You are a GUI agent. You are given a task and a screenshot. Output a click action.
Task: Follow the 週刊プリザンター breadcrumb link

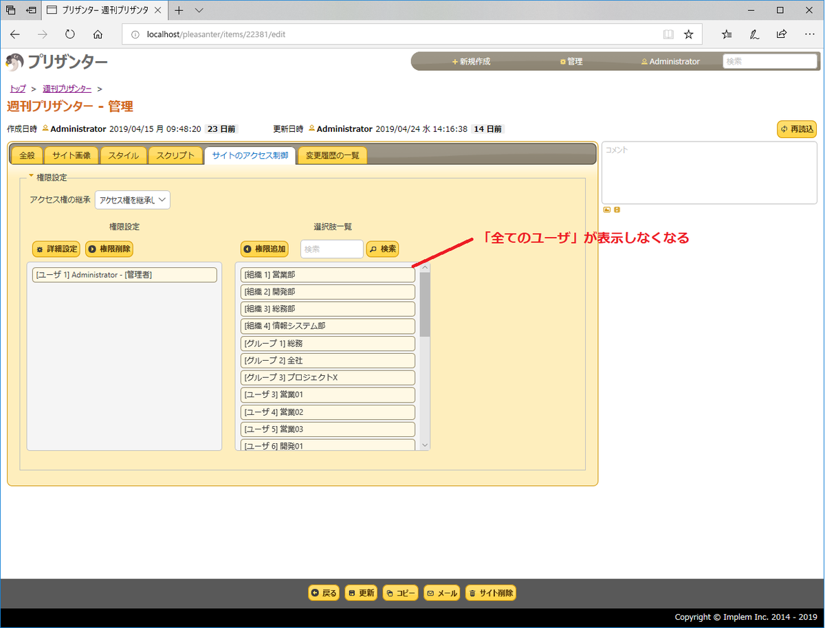67,88
